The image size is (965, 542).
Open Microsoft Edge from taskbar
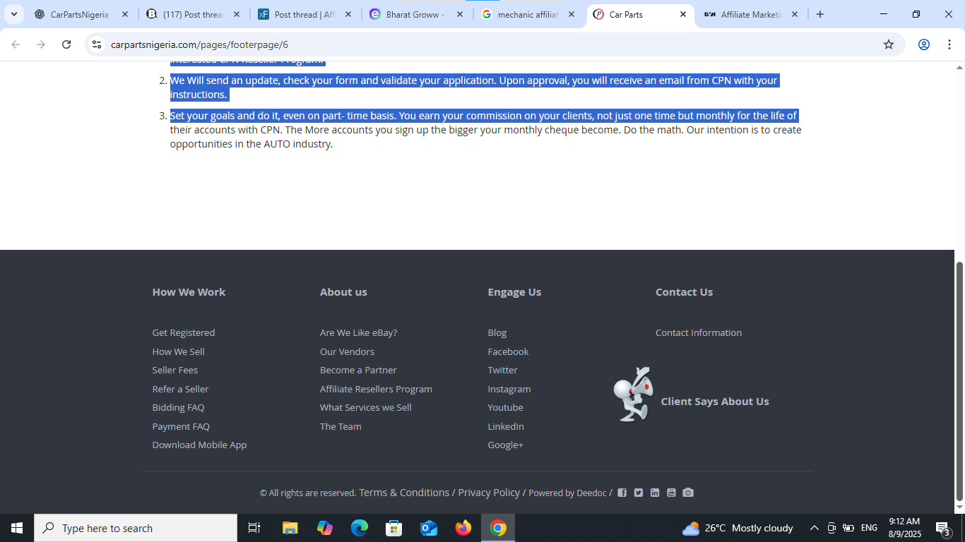click(360, 528)
